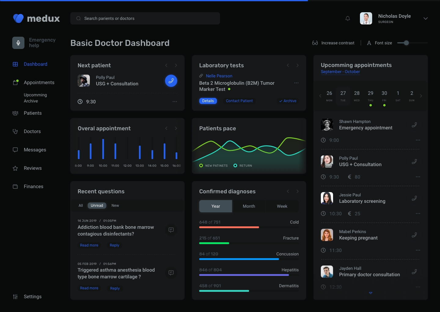Toggle NEW PATINETS legend in Patients pace
Viewport: 440px width, 312px height.
pyautogui.click(x=213, y=165)
